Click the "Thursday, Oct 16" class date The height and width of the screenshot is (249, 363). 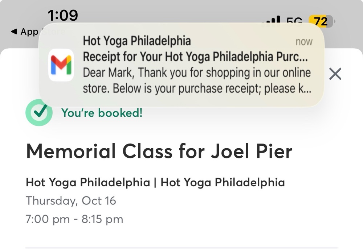pyautogui.click(x=71, y=201)
